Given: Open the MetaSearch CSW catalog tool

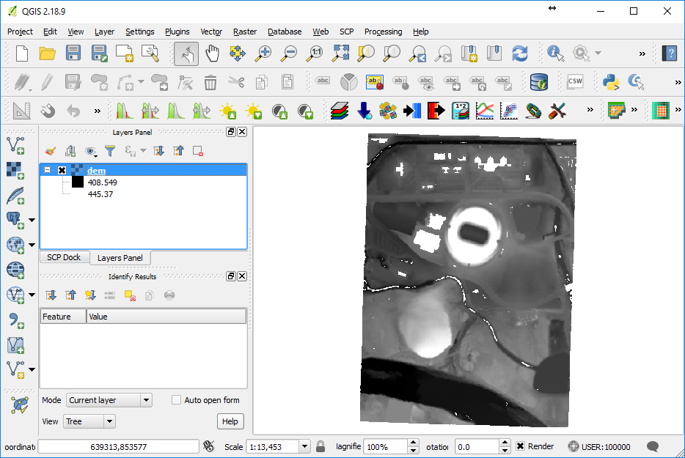Looking at the screenshot, I should tap(576, 83).
